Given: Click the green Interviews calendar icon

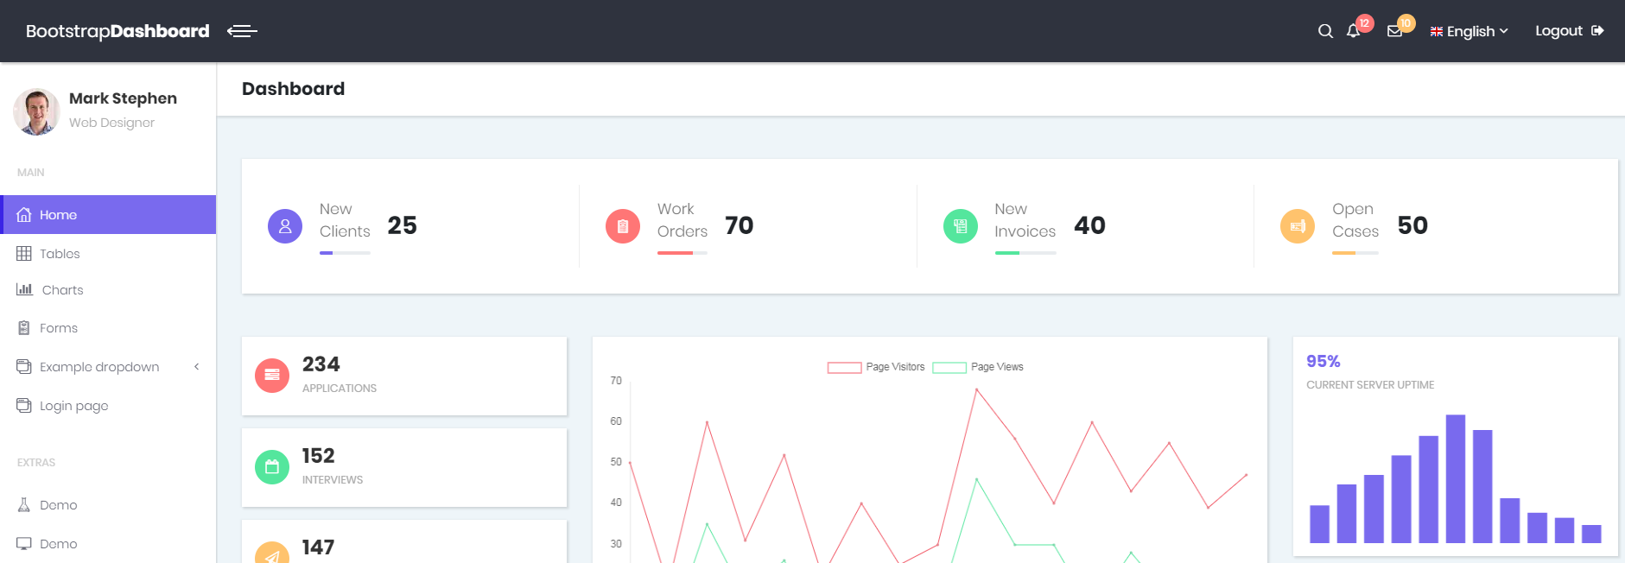Looking at the screenshot, I should click(272, 467).
